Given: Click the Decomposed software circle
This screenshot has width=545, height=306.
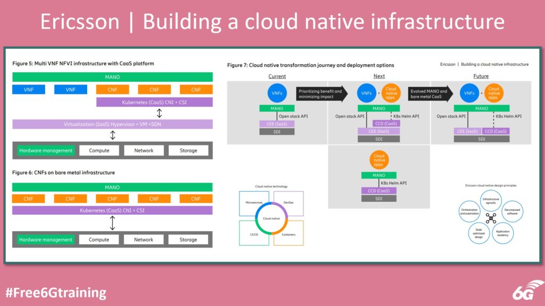Looking at the screenshot, I should [x=512, y=211].
